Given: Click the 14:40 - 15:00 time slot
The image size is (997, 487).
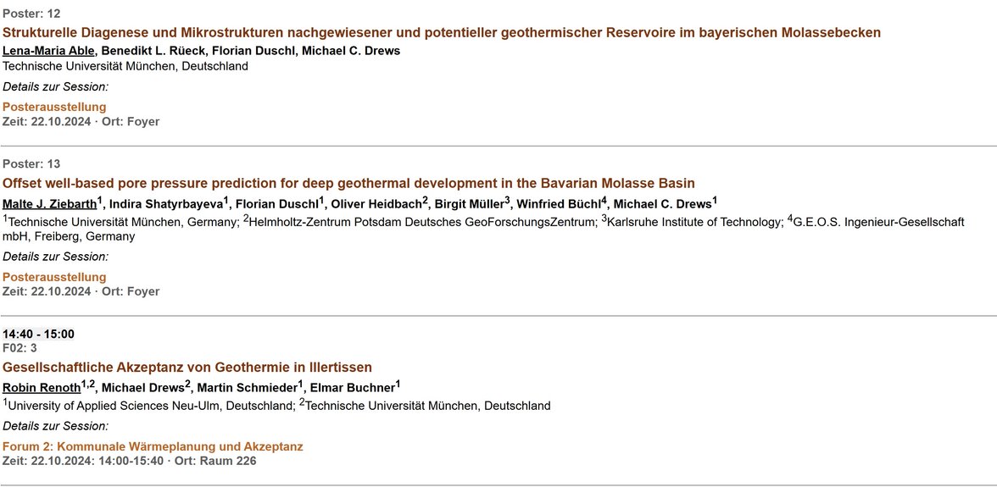Looking at the screenshot, I should tap(38, 334).
